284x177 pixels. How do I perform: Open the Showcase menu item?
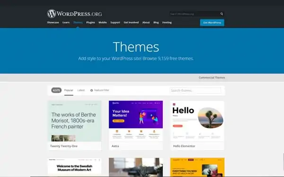coord(53,22)
